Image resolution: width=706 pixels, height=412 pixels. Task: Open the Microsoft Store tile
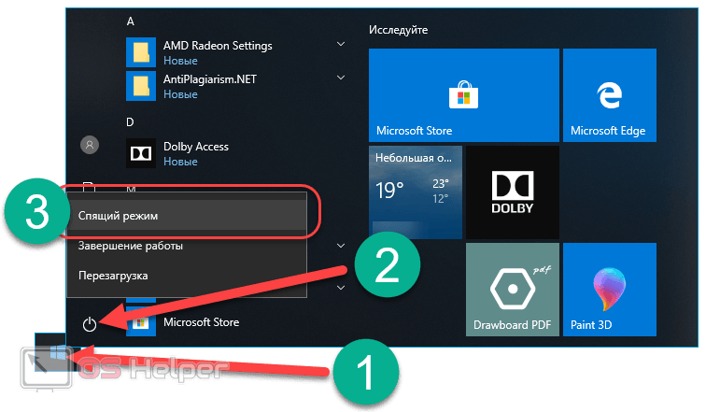click(464, 95)
